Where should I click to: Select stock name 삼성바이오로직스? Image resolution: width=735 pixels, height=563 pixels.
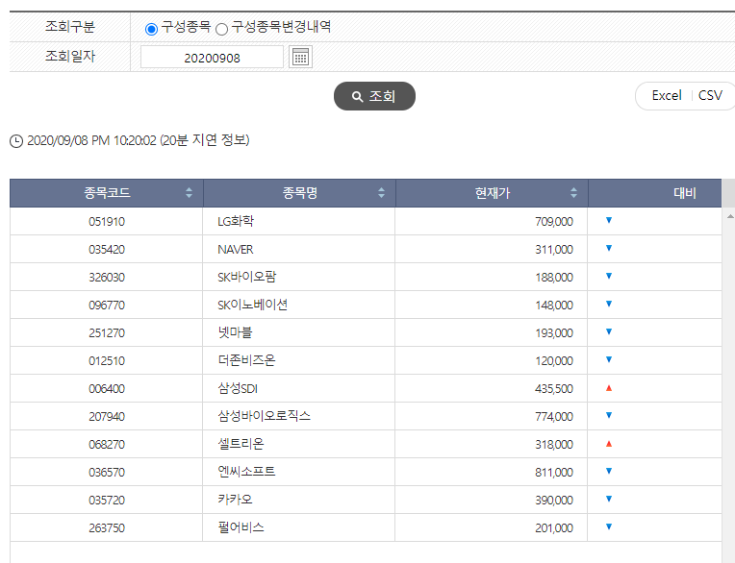point(264,416)
